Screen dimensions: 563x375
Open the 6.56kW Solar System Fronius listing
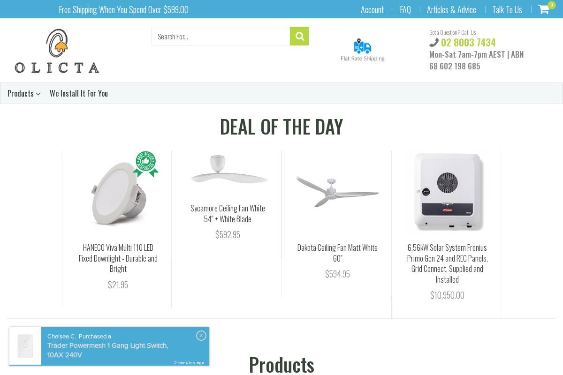(x=447, y=263)
